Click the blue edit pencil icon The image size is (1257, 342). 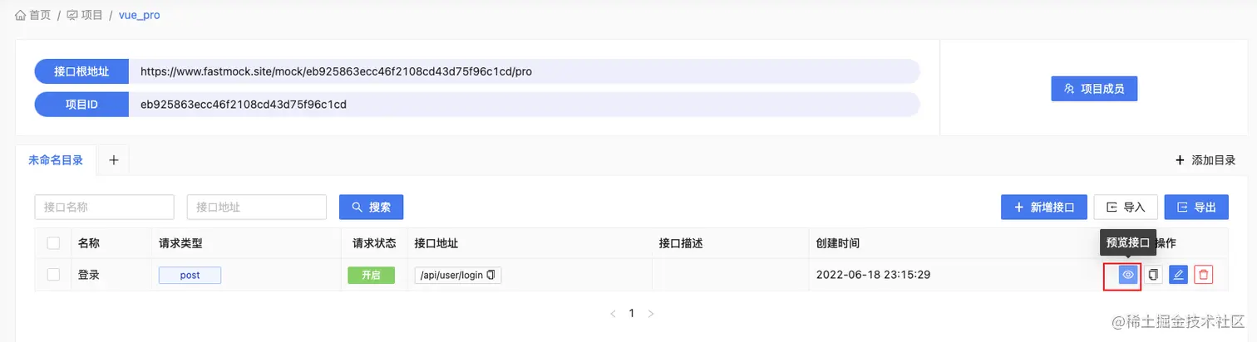(x=1178, y=275)
